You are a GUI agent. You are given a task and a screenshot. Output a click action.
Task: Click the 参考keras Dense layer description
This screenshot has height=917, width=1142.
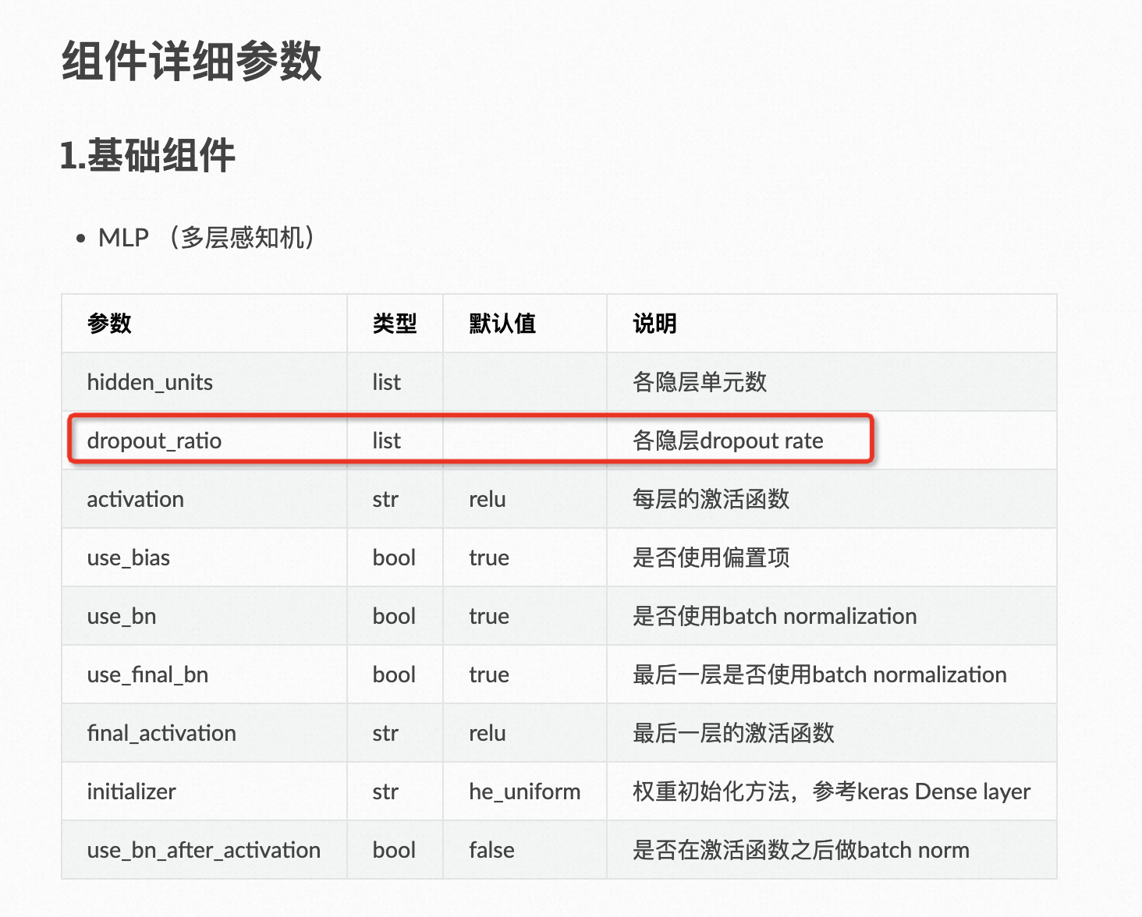(920, 791)
